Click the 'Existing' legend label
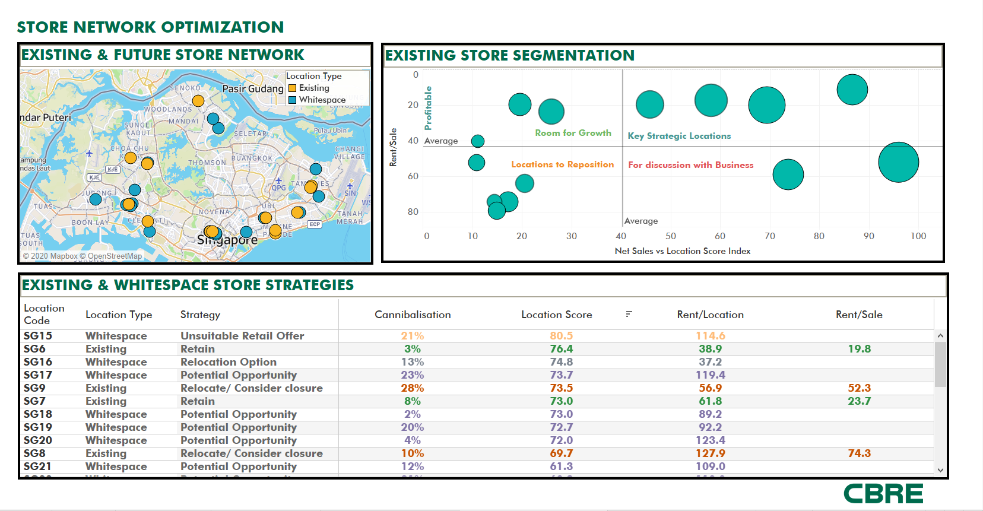Screen dimensions: 983x511 click(314, 88)
